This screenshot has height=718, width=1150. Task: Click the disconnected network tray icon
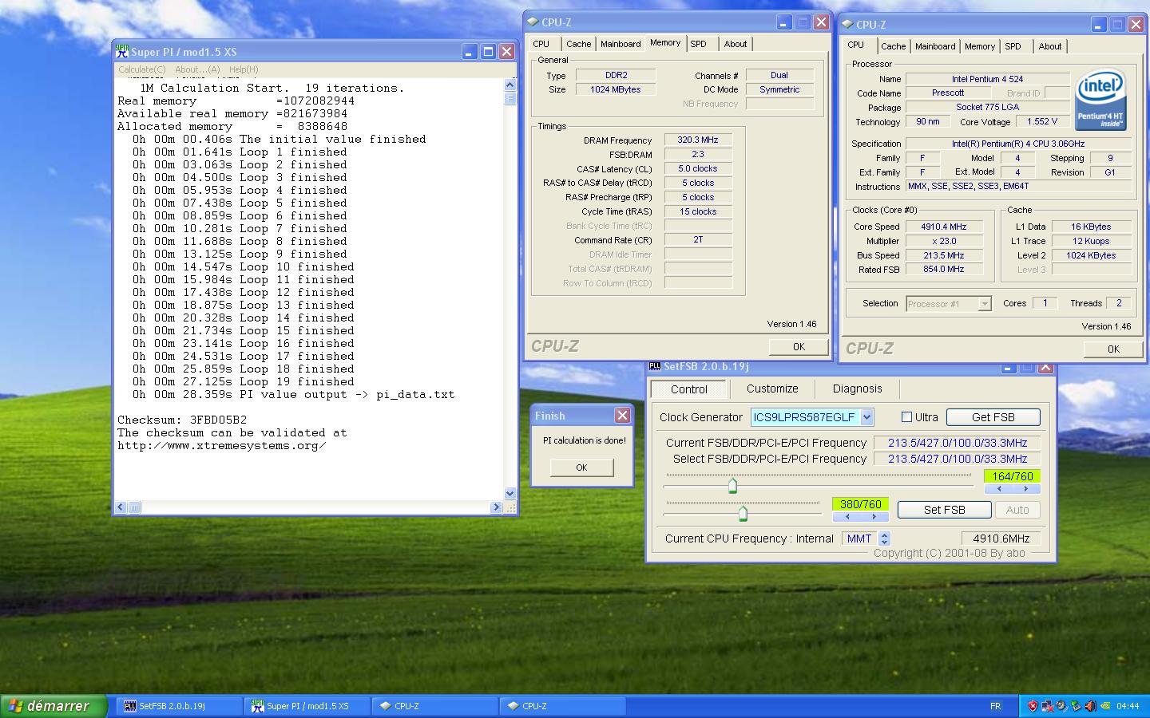tap(1047, 706)
